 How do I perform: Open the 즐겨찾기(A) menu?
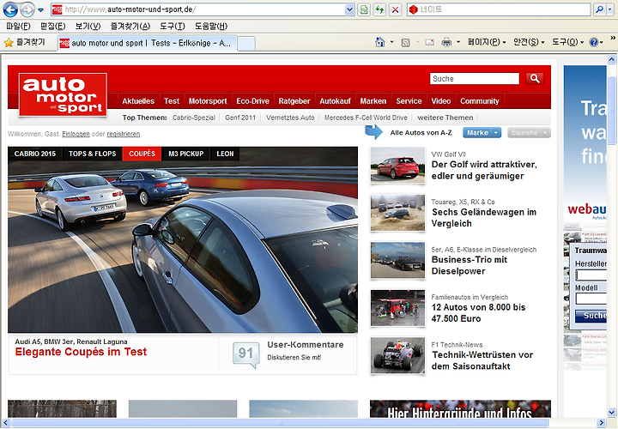[x=130, y=27]
